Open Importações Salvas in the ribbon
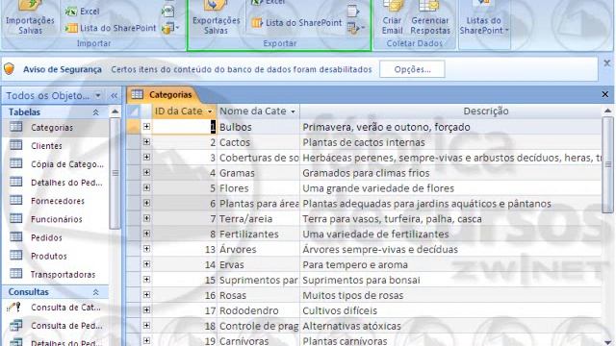Screen dimensions: 616x346 coord(30,18)
